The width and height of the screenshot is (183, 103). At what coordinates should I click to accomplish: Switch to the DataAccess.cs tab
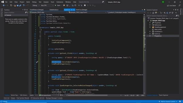[54, 10]
